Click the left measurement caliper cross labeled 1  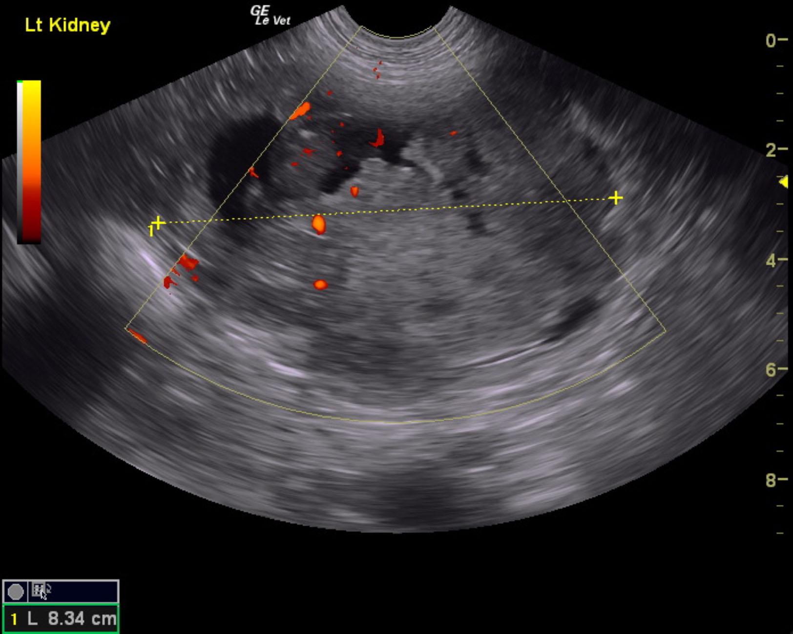(157, 223)
